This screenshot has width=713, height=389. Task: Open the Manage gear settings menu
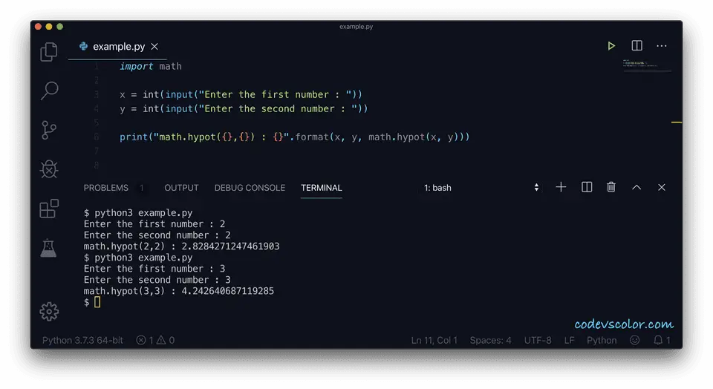point(49,312)
